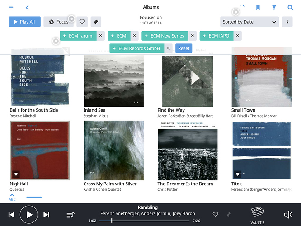
Task: Open The Dreamer Is the Dream cover
Action: point(188,151)
